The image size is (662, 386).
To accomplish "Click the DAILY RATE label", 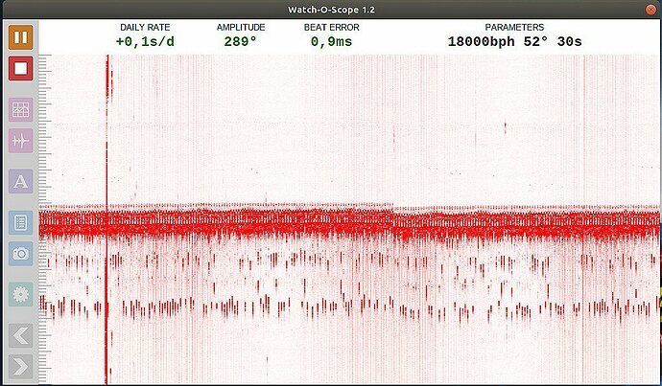I will click(145, 28).
